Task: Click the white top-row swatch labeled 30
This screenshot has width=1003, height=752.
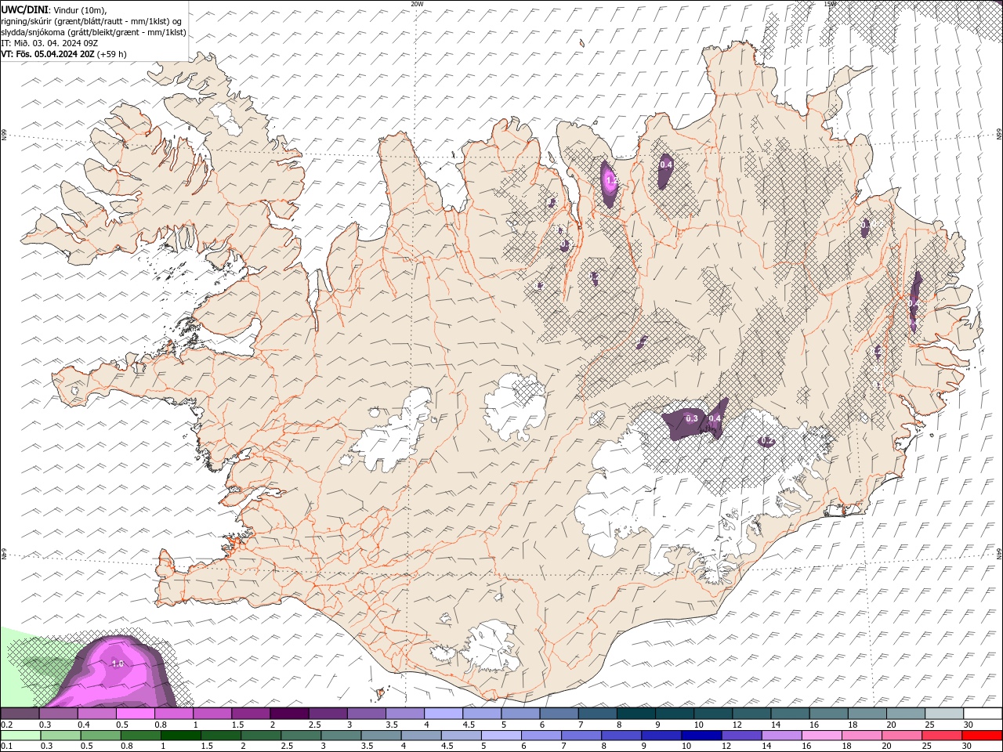Action: (x=983, y=714)
